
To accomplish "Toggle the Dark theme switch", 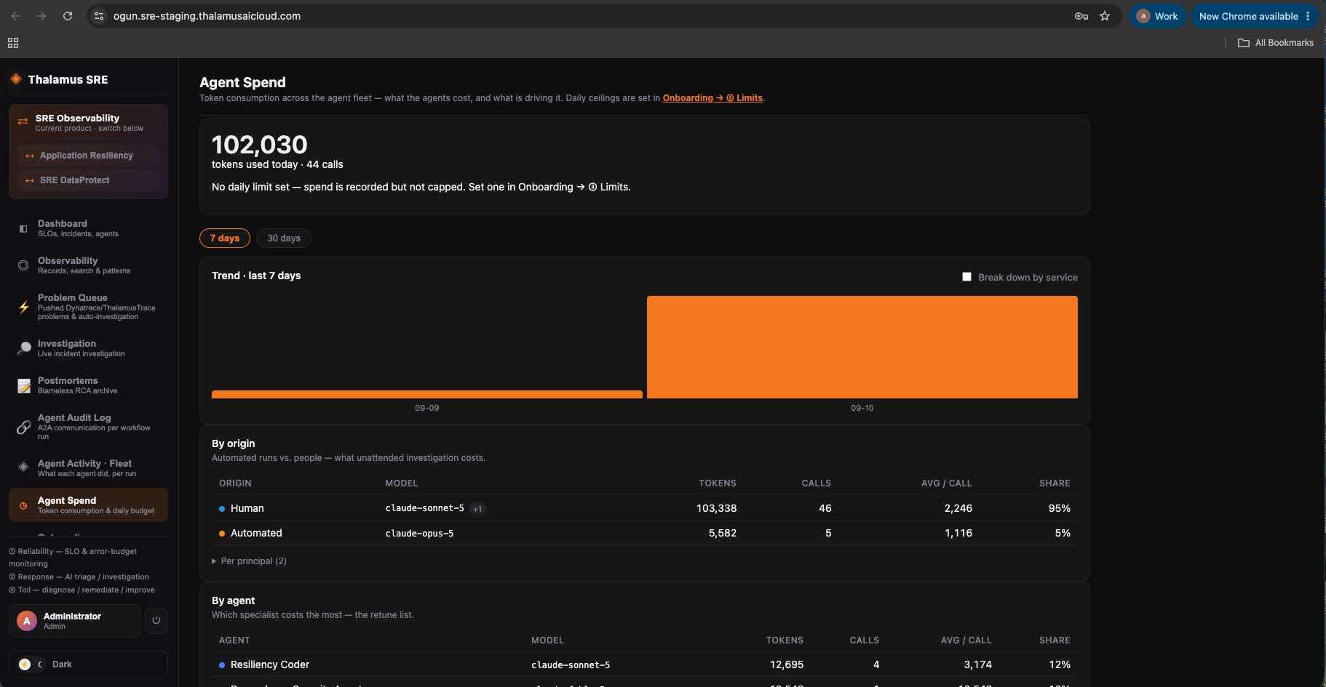I will pos(31,664).
